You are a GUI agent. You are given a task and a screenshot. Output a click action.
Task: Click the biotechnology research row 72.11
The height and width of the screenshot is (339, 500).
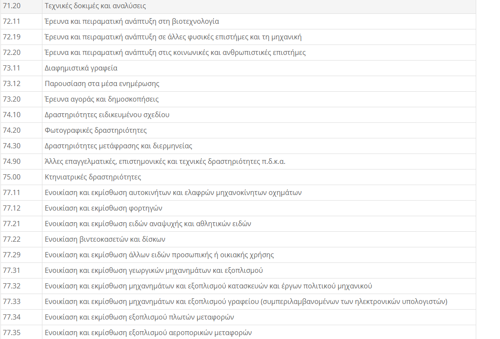(238, 21)
